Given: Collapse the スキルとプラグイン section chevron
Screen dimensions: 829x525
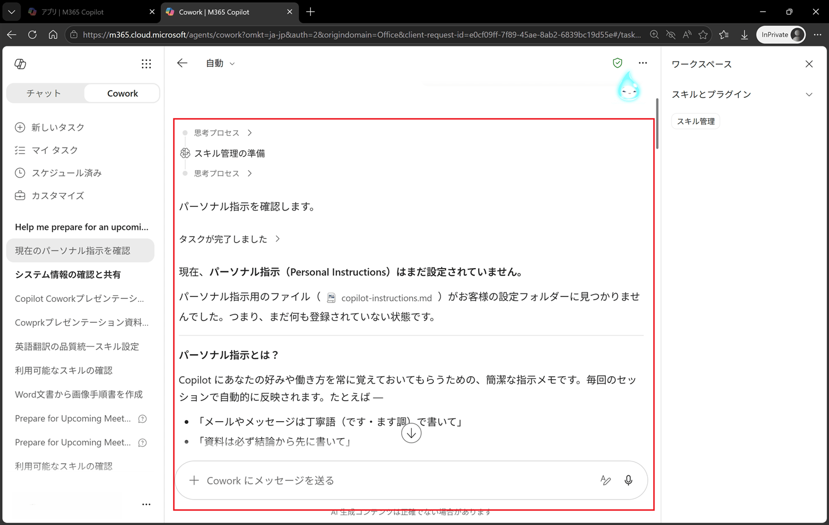Looking at the screenshot, I should pos(809,95).
